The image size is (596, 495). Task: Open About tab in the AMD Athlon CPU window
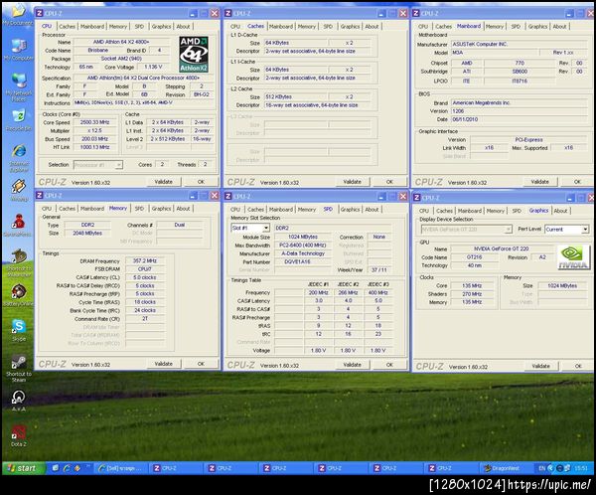pyautogui.click(x=183, y=26)
